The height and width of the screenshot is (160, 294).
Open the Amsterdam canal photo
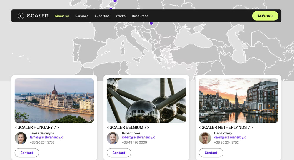pos(238,100)
